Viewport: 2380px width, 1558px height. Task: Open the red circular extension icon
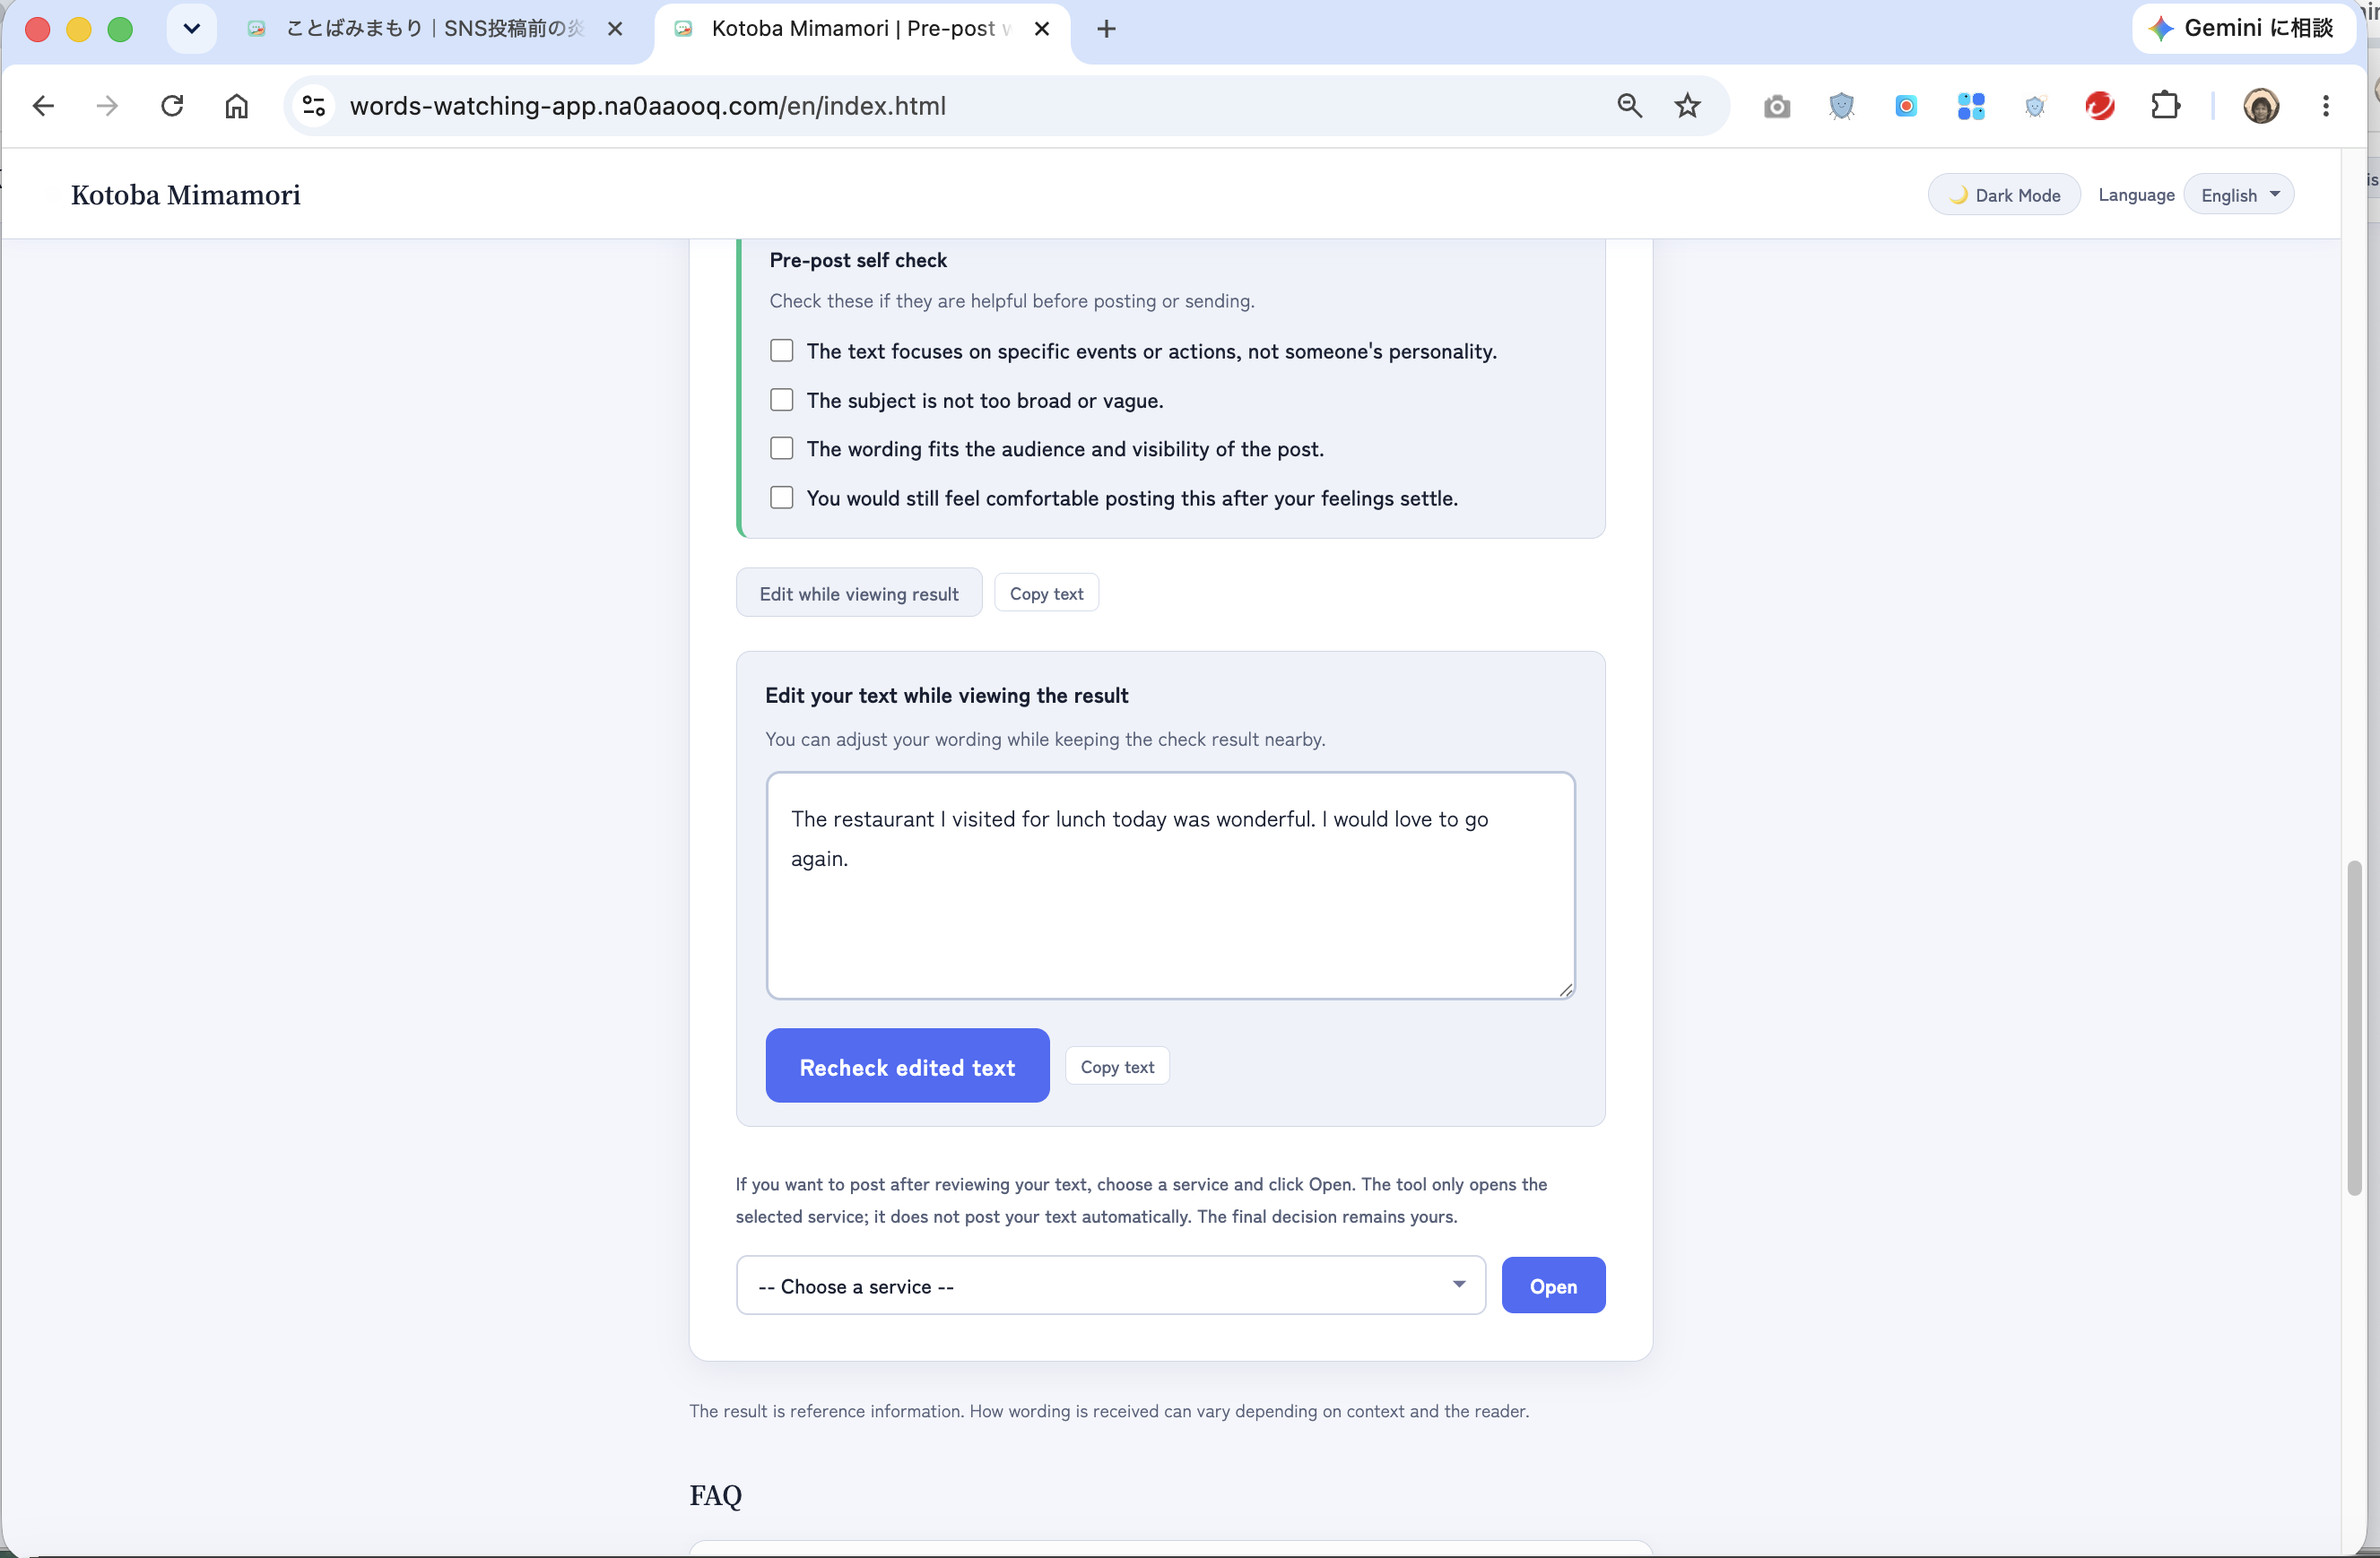coord(2100,106)
